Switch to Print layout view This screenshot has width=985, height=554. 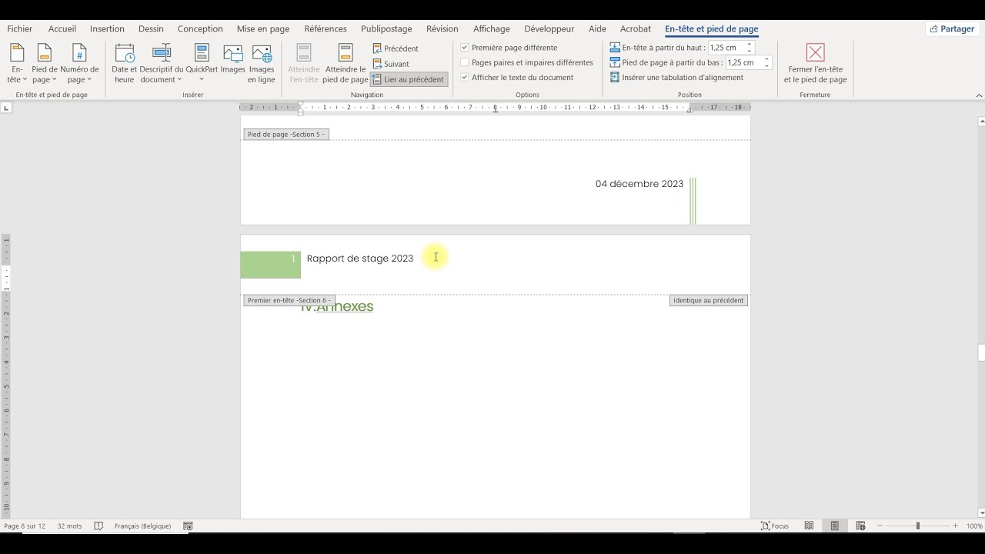[x=835, y=526]
